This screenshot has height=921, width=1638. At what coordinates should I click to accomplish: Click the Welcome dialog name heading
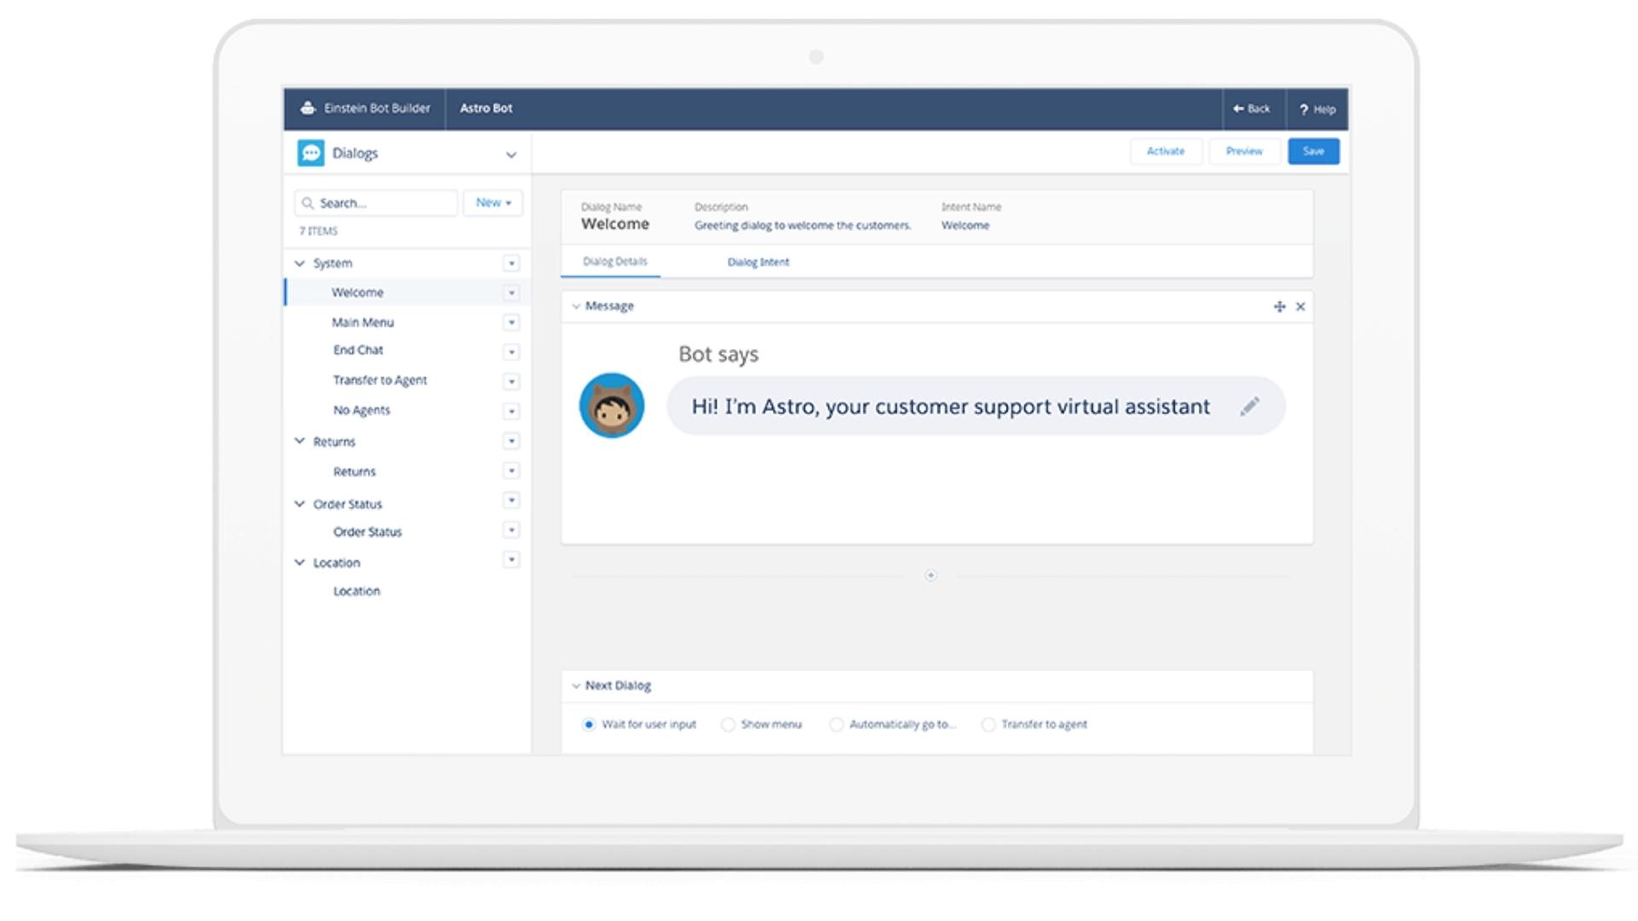pos(615,224)
